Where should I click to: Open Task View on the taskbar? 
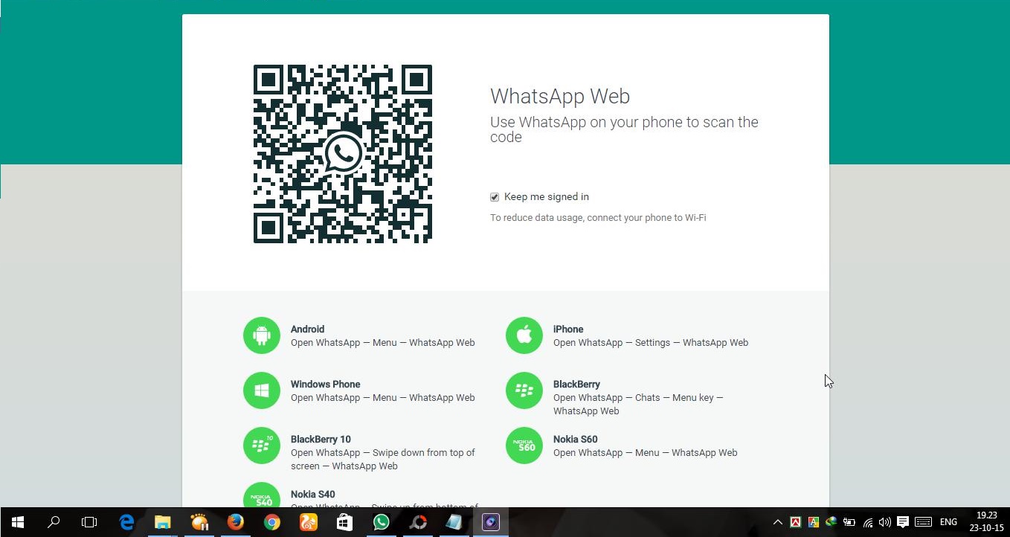pos(89,522)
